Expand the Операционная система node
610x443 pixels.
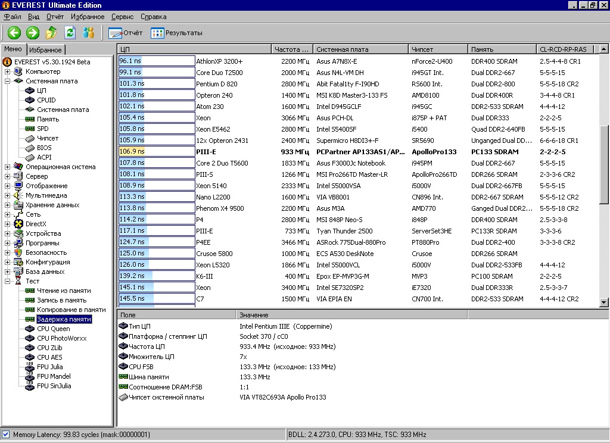(x=7, y=167)
